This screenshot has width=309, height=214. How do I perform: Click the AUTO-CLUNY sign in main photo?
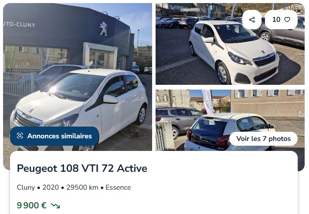tap(19, 24)
